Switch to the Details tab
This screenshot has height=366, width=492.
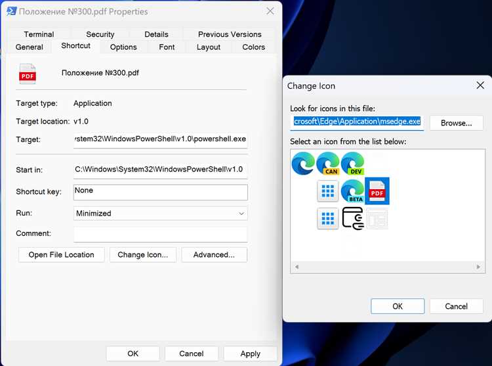(156, 34)
